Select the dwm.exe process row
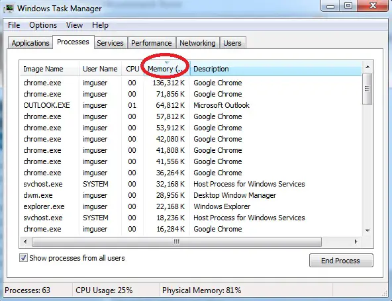The height and width of the screenshot is (301, 392). coord(191,195)
